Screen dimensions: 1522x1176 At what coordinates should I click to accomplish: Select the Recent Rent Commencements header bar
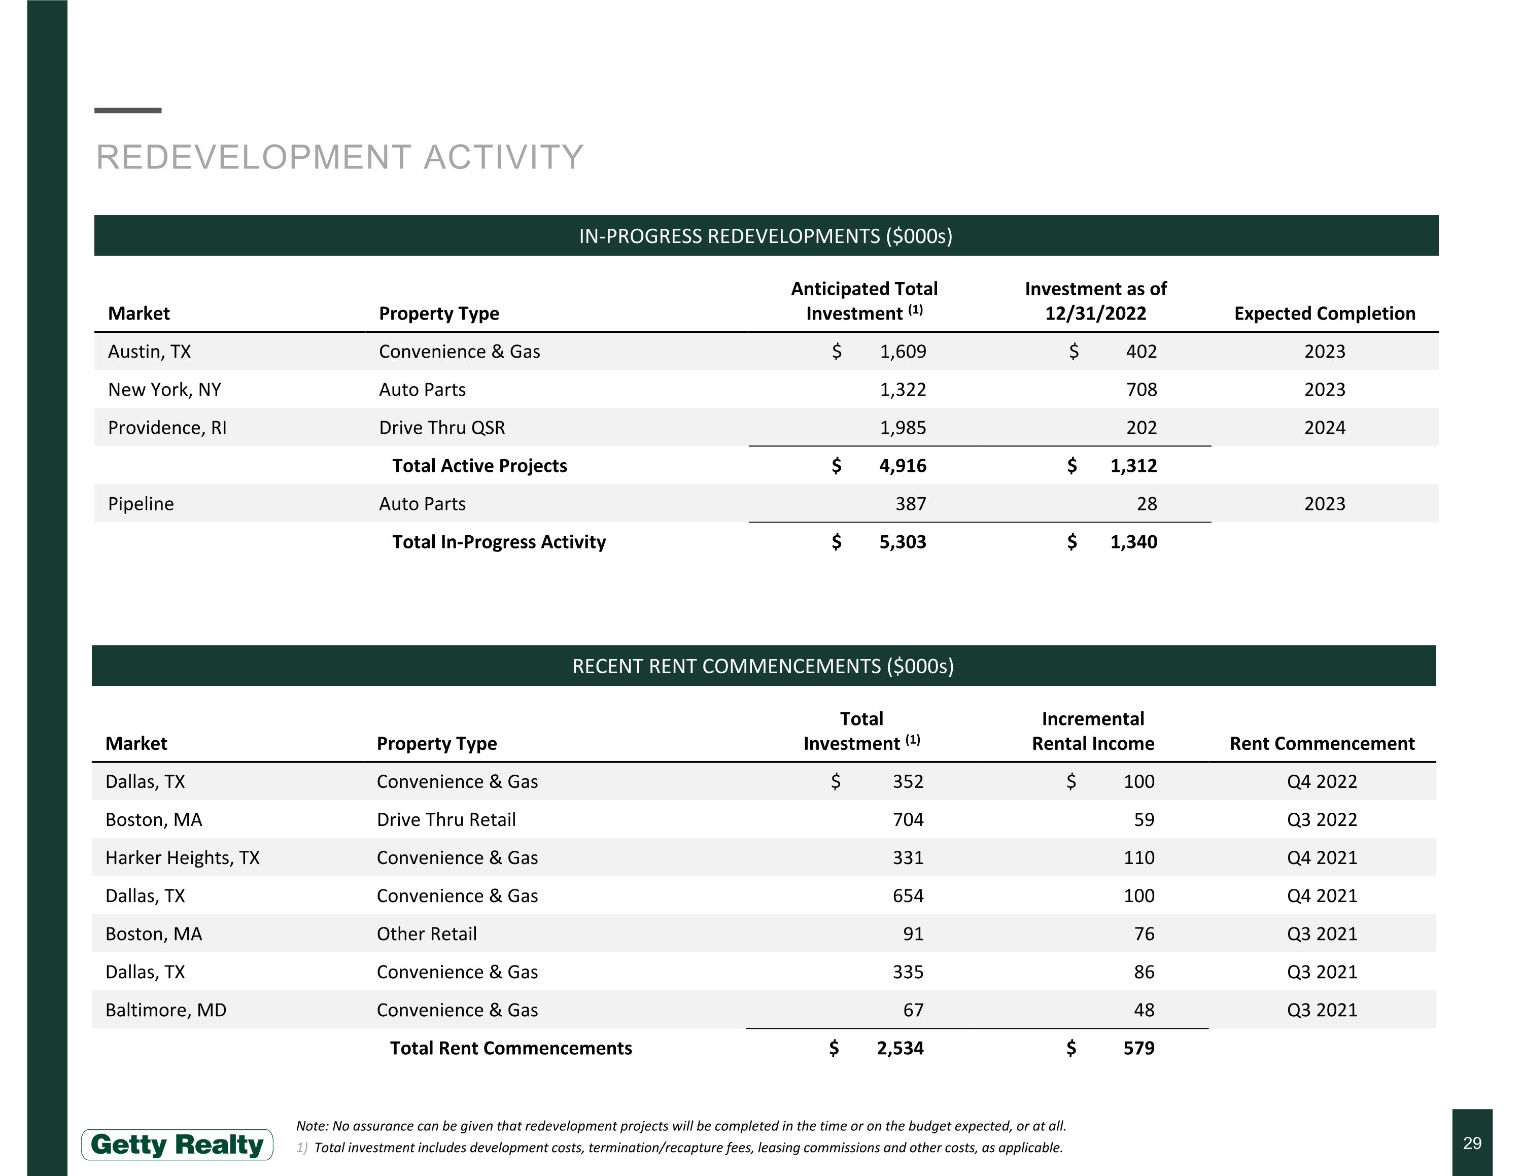(x=763, y=666)
